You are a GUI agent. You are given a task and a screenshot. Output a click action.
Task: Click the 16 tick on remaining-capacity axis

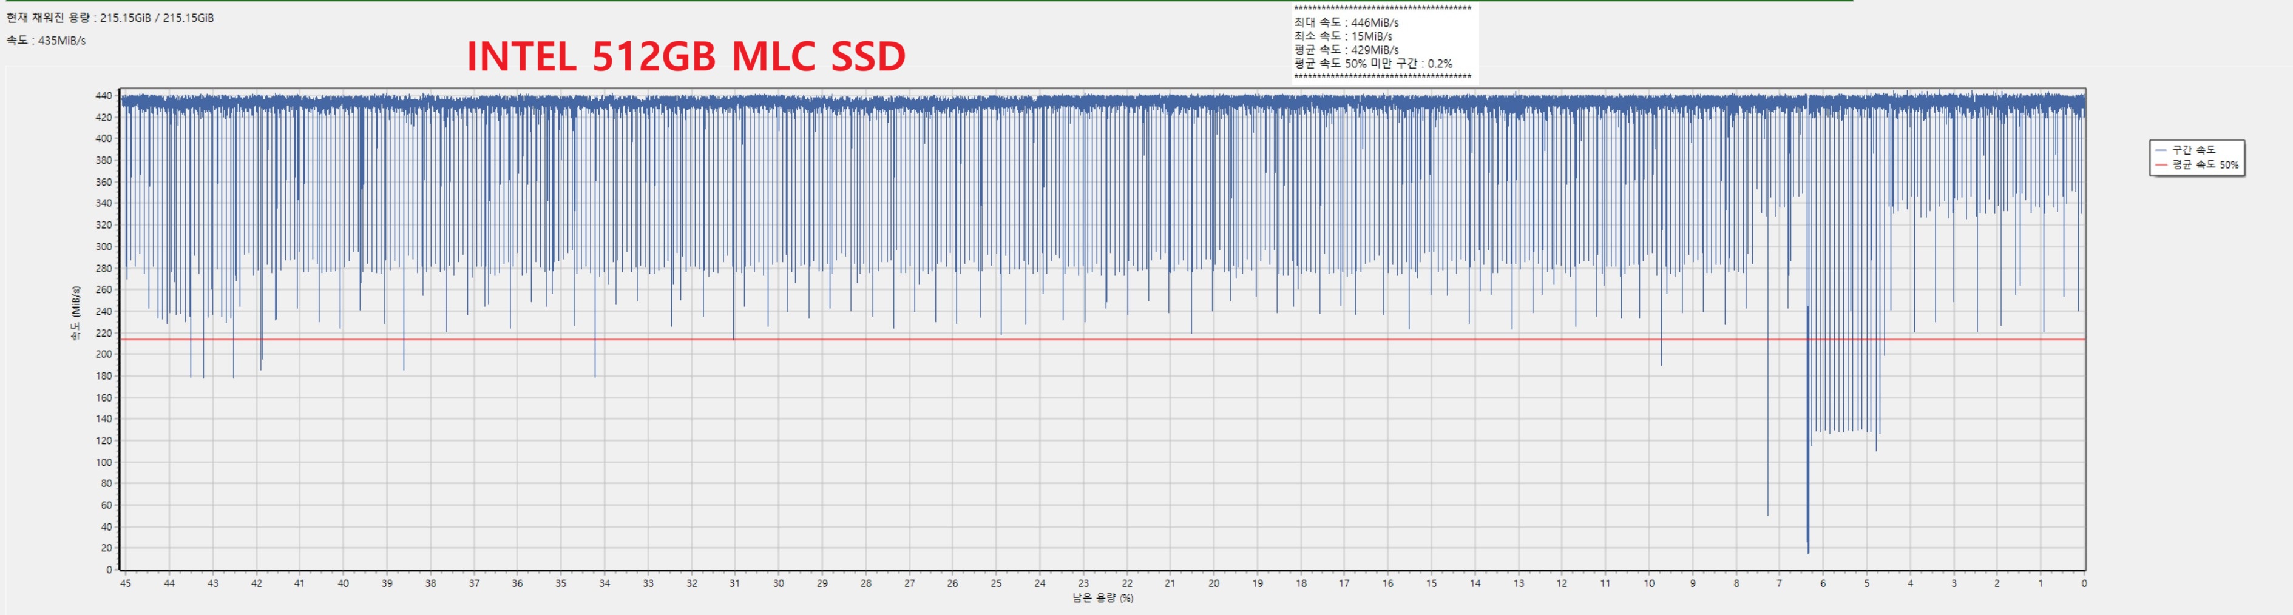pos(1387,584)
